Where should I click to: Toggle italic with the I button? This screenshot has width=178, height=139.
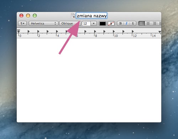(x=126, y=23)
